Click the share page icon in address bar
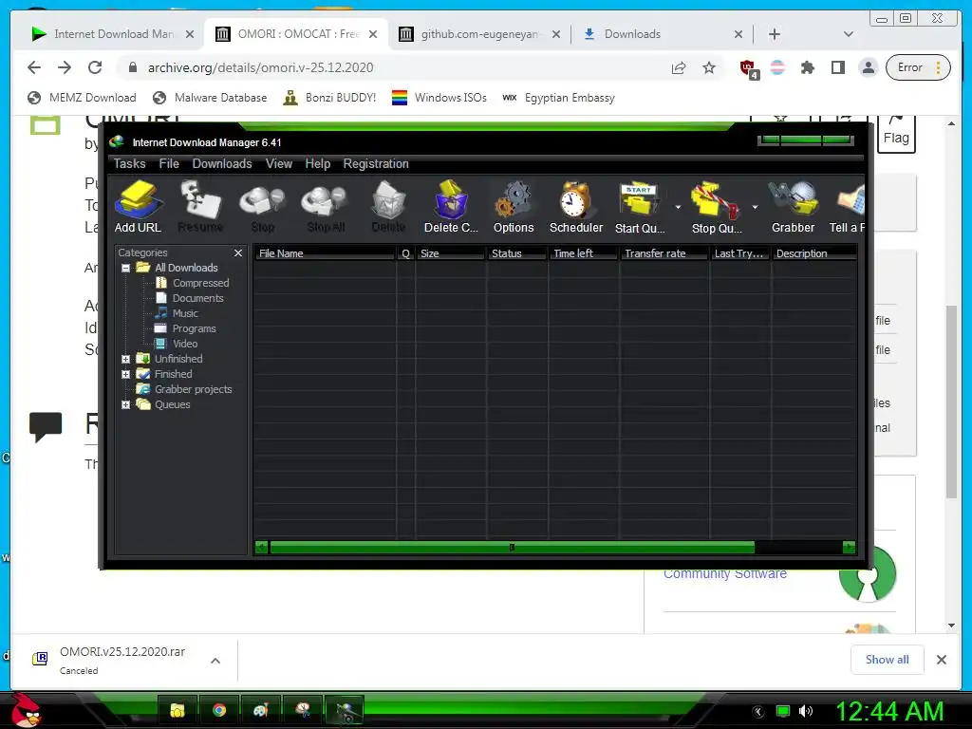 [679, 67]
